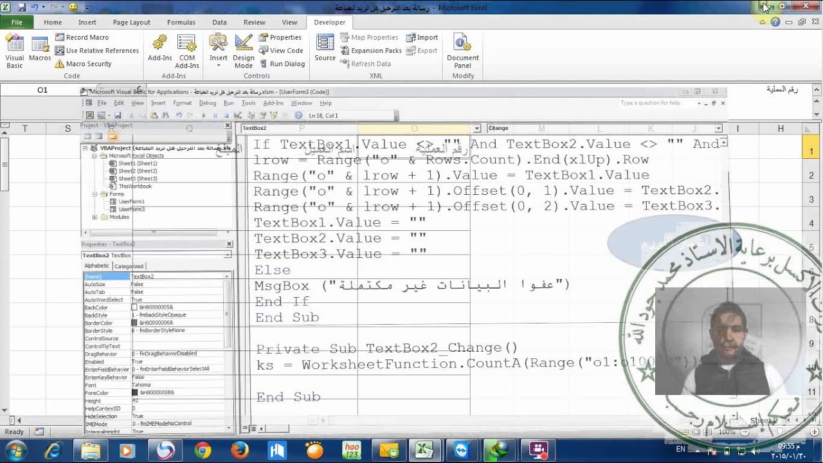Select the (Name) property row
Image resolution: width=823 pixels, height=463 pixels.
coord(154,277)
